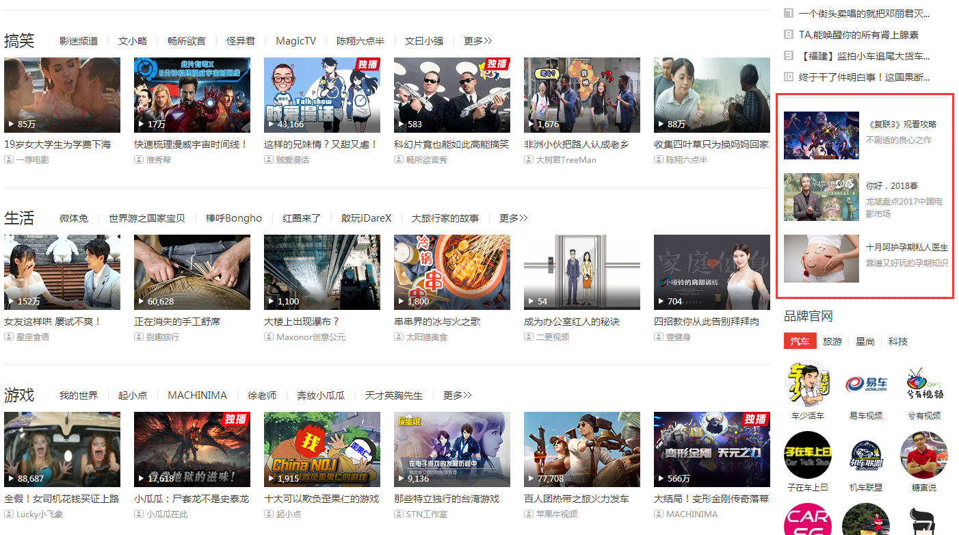Expand 更多 in the 生活 section
The image size is (959, 535).
(x=513, y=218)
